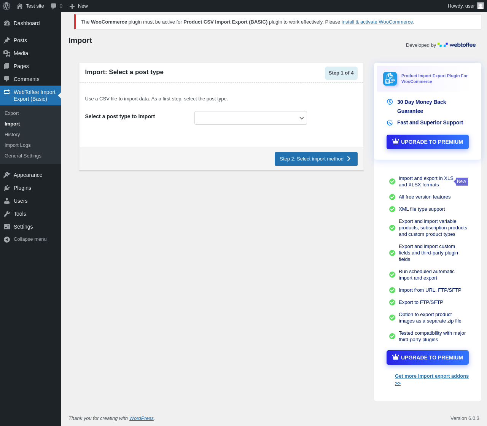Click the plus icon beside New
This screenshot has width=487, height=426.
click(x=72, y=6)
